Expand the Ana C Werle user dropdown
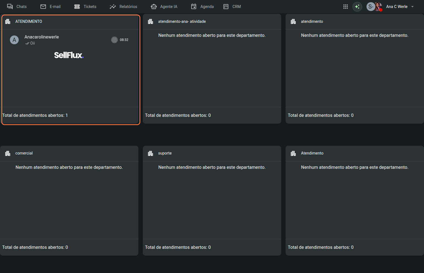The image size is (424, 273). [412, 7]
